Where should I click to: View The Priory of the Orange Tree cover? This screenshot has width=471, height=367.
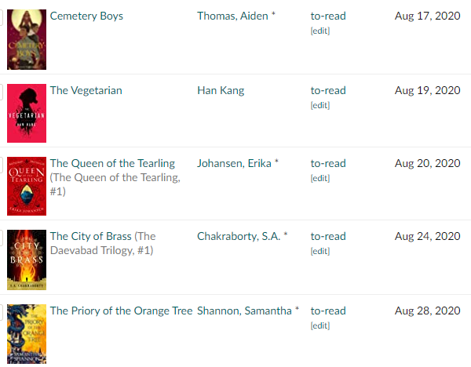tap(27, 334)
